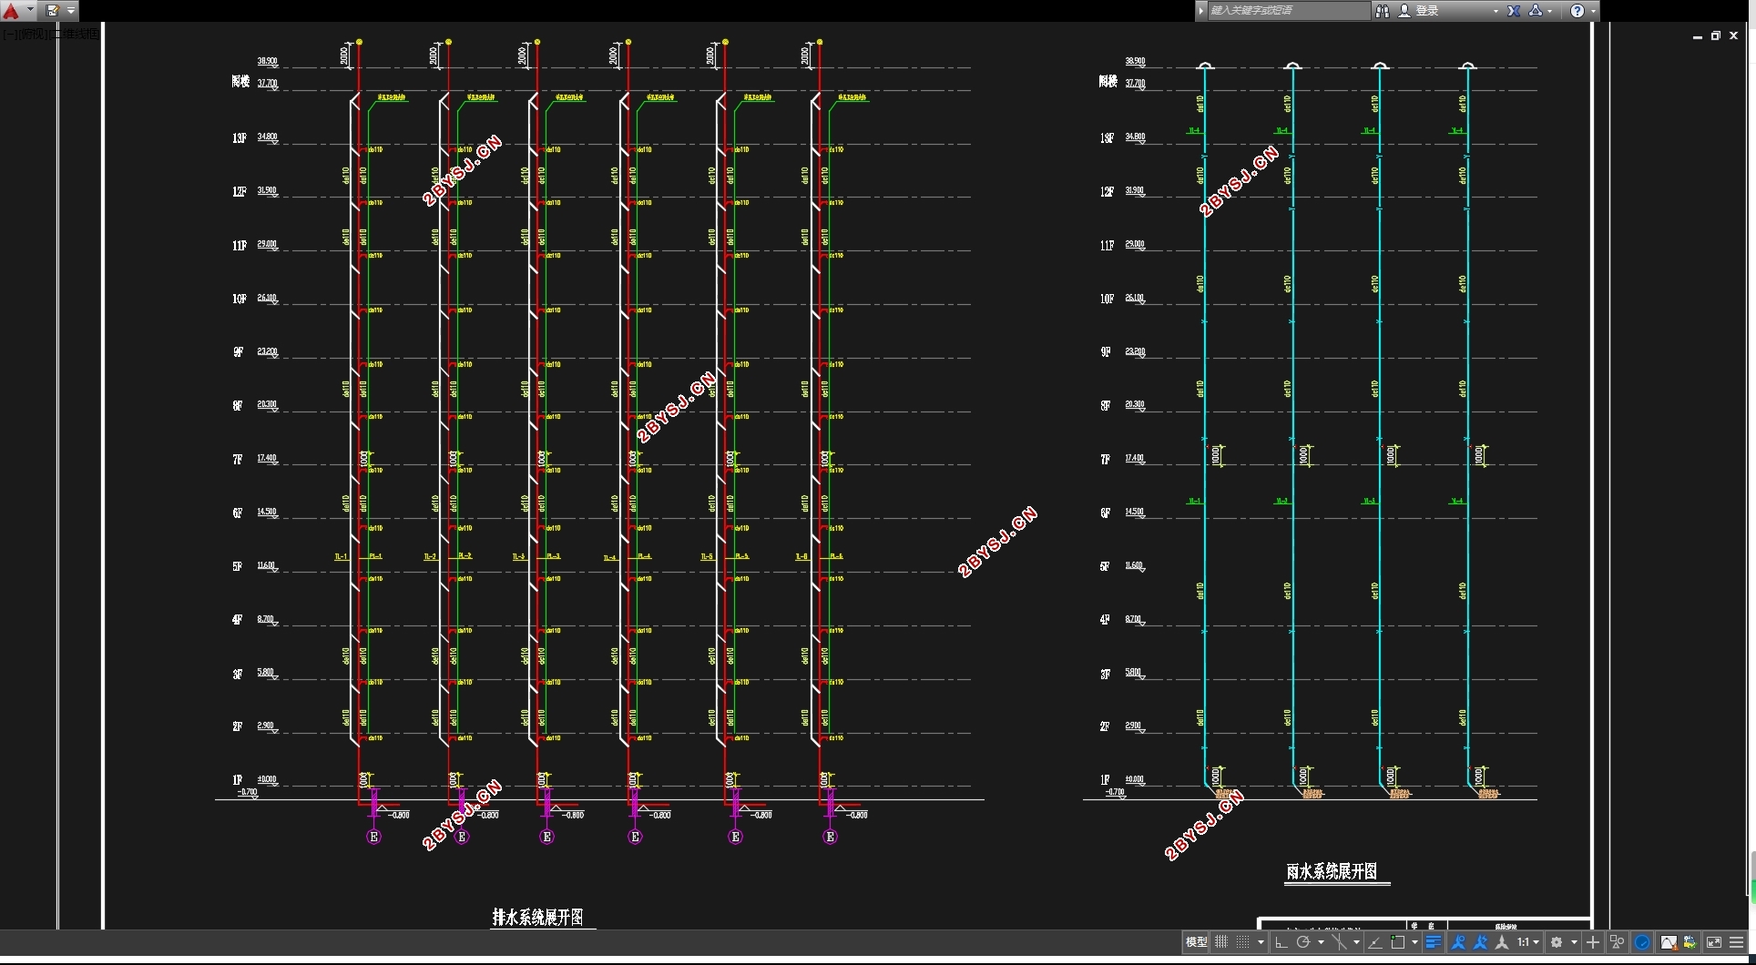Expand workspace switching dropdown arrow
Viewport: 1756px width, 965px height.
[1574, 942]
